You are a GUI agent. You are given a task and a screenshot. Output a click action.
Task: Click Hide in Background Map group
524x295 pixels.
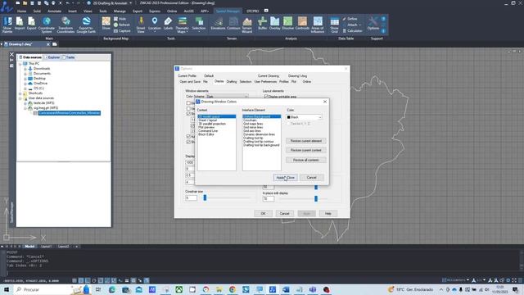click(120, 19)
